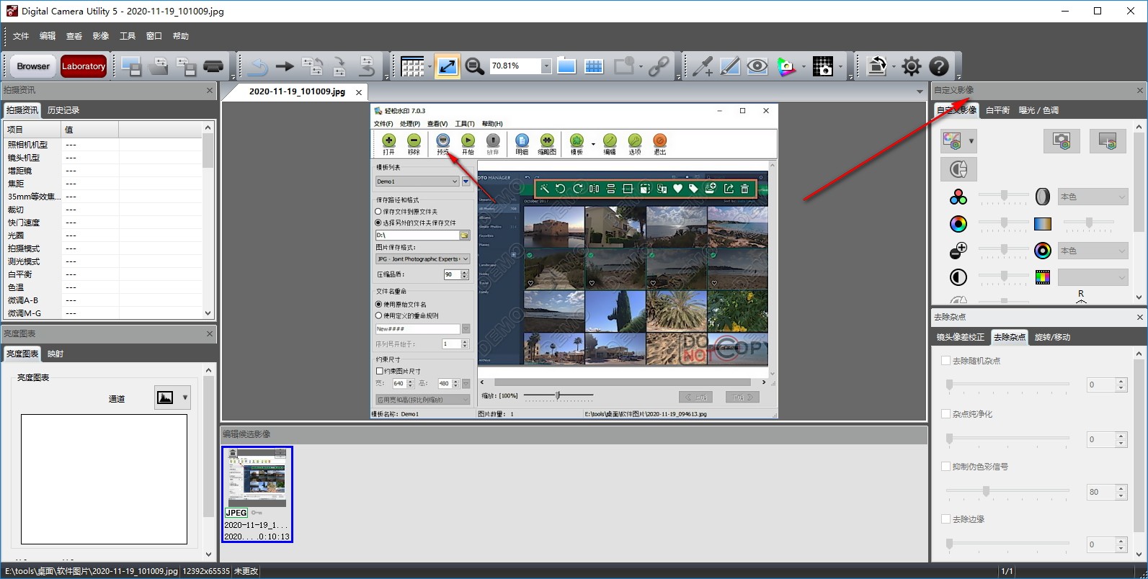1148x579 pixels.
Task: Click the 去除边缘 slider
Action: pos(1007,544)
